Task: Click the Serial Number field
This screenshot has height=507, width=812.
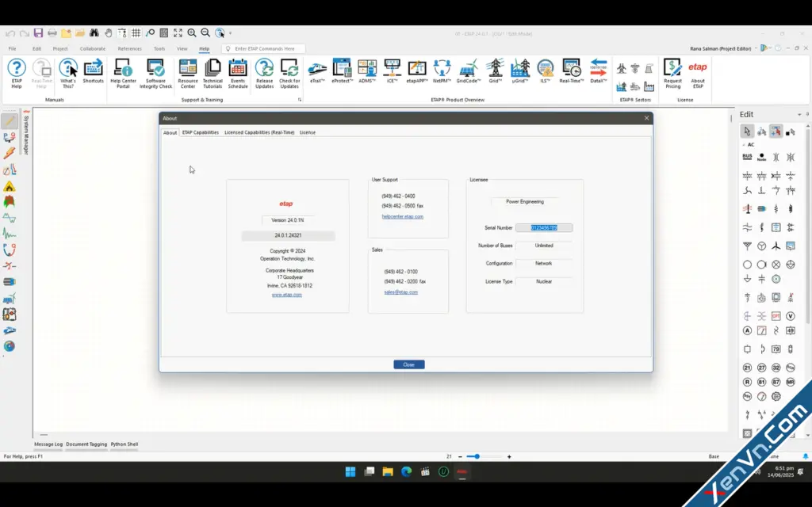Action: click(x=544, y=228)
